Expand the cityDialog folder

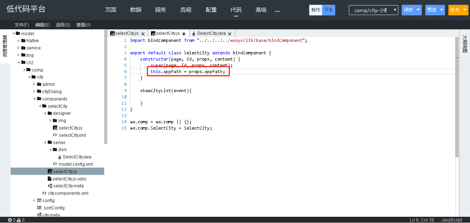35,92
